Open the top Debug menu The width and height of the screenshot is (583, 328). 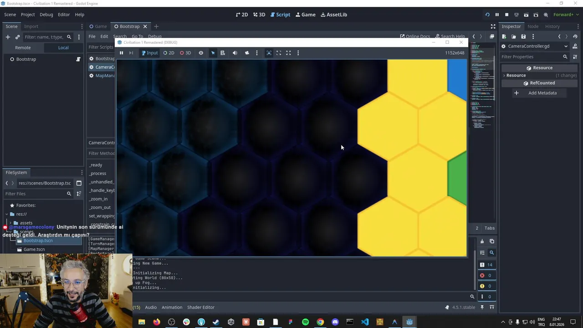46,15
